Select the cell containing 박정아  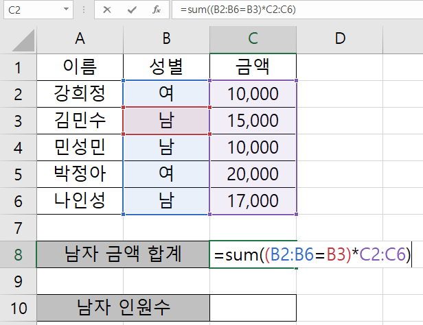(x=80, y=174)
